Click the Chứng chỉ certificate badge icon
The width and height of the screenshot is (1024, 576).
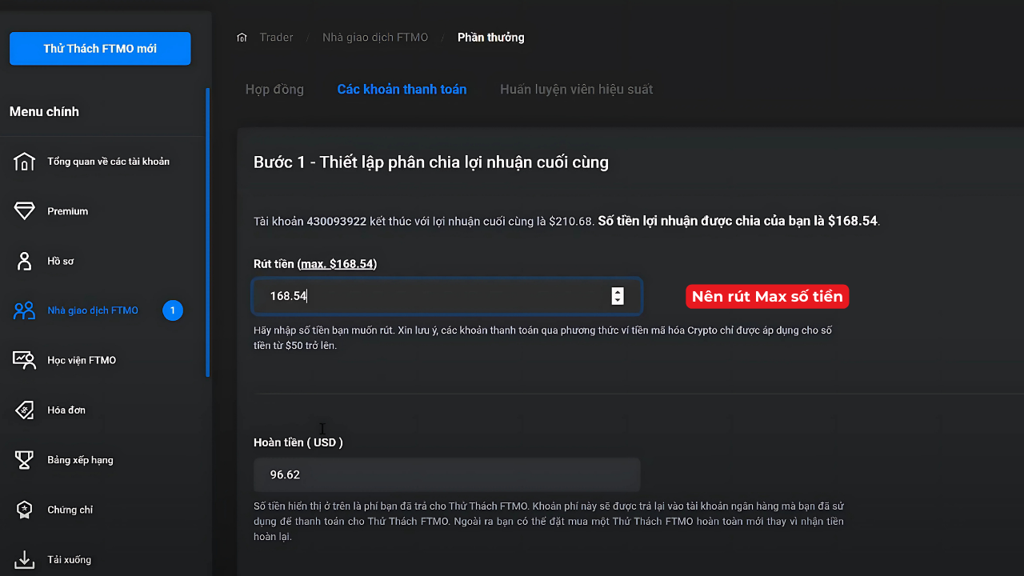[24, 510]
